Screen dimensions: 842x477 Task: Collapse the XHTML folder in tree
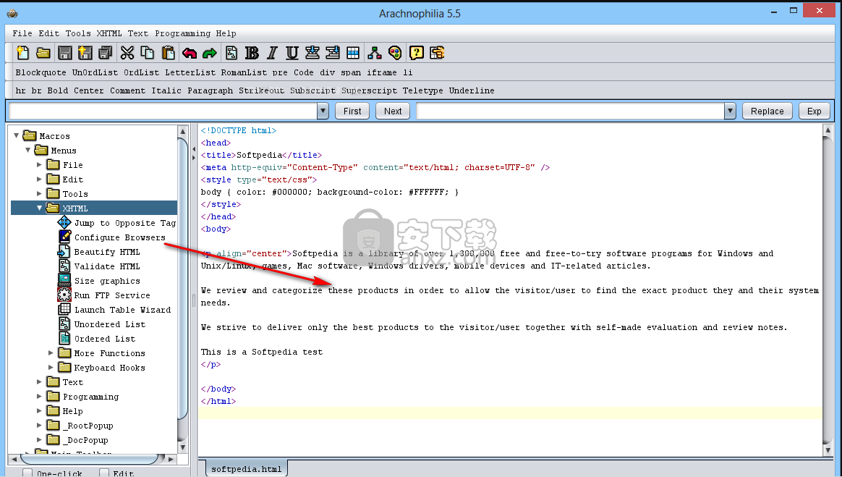(x=40, y=208)
